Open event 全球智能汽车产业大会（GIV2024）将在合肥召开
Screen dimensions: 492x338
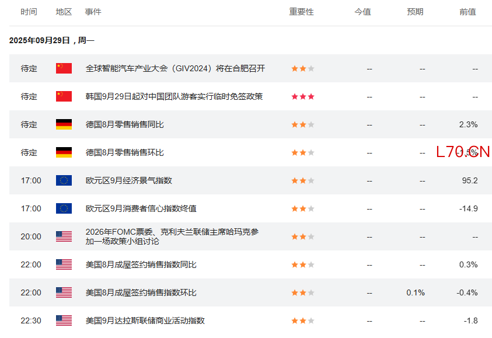click(x=175, y=68)
